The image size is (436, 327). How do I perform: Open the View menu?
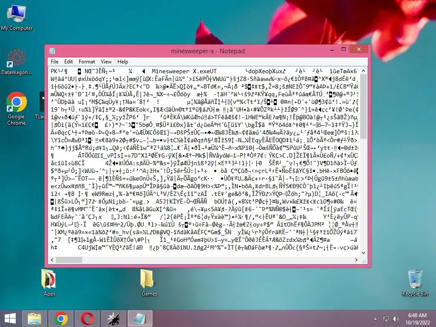click(x=106, y=62)
